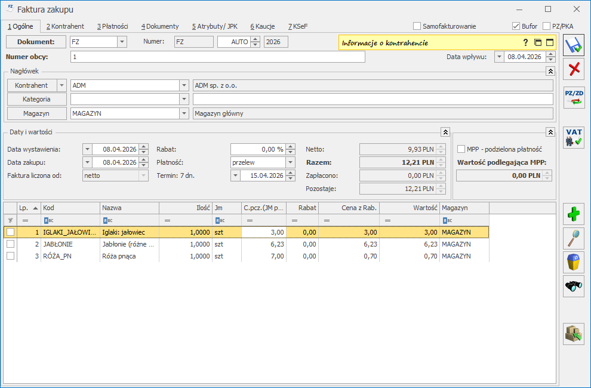Screen dimensions: 591x388
Task: Check MPP - podzielona płatność
Action: pos(461,149)
